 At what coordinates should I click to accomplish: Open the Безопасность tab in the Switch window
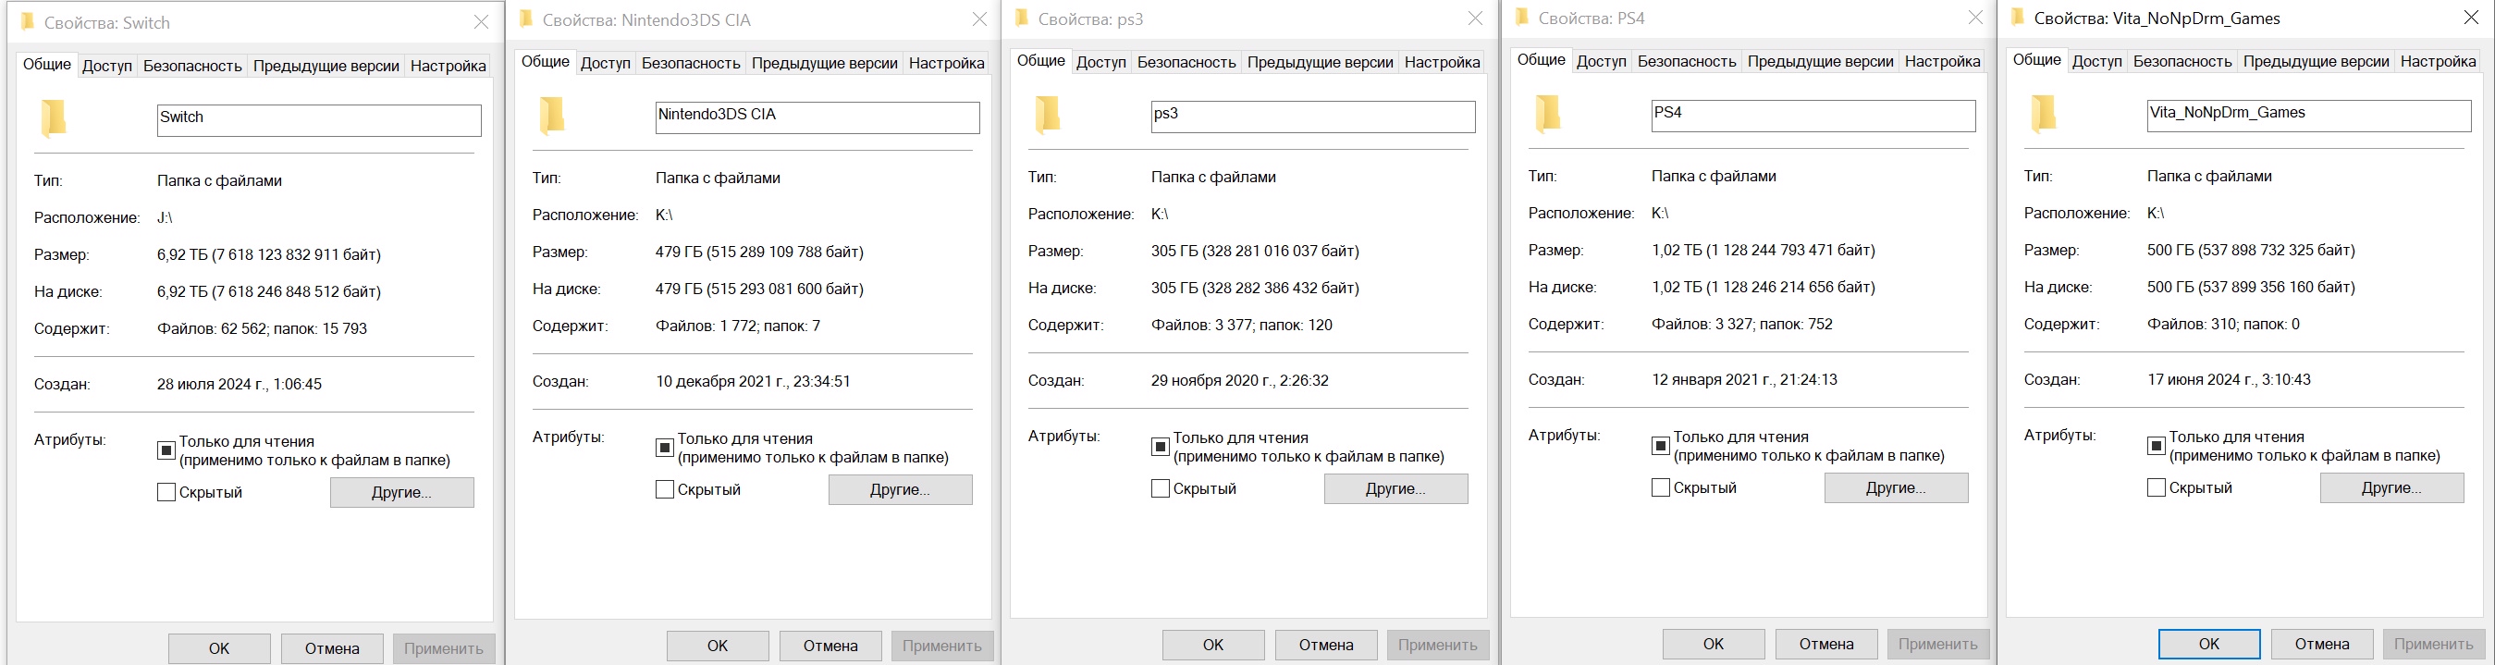(191, 66)
